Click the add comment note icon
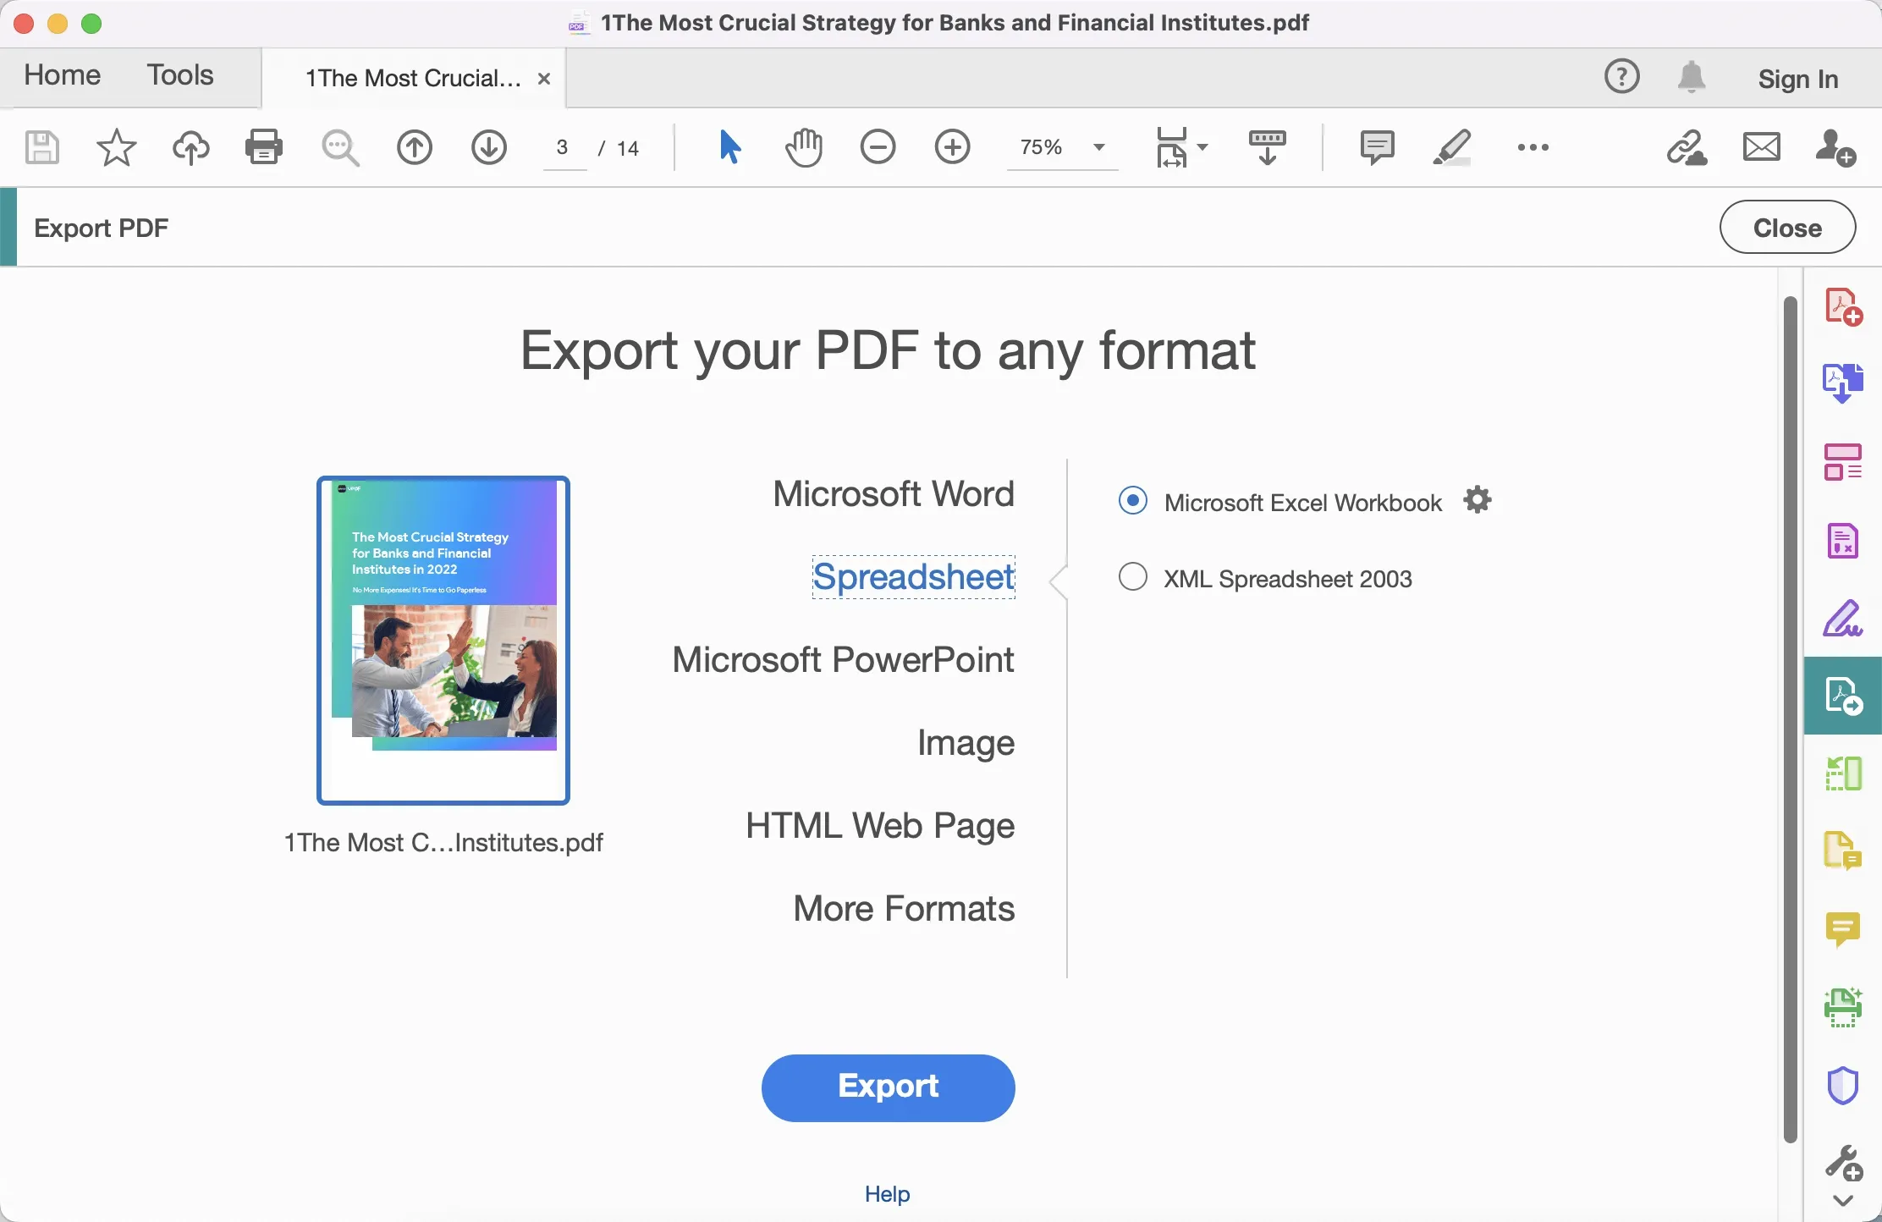Screen dimensions: 1882x1222 tap(1377, 147)
